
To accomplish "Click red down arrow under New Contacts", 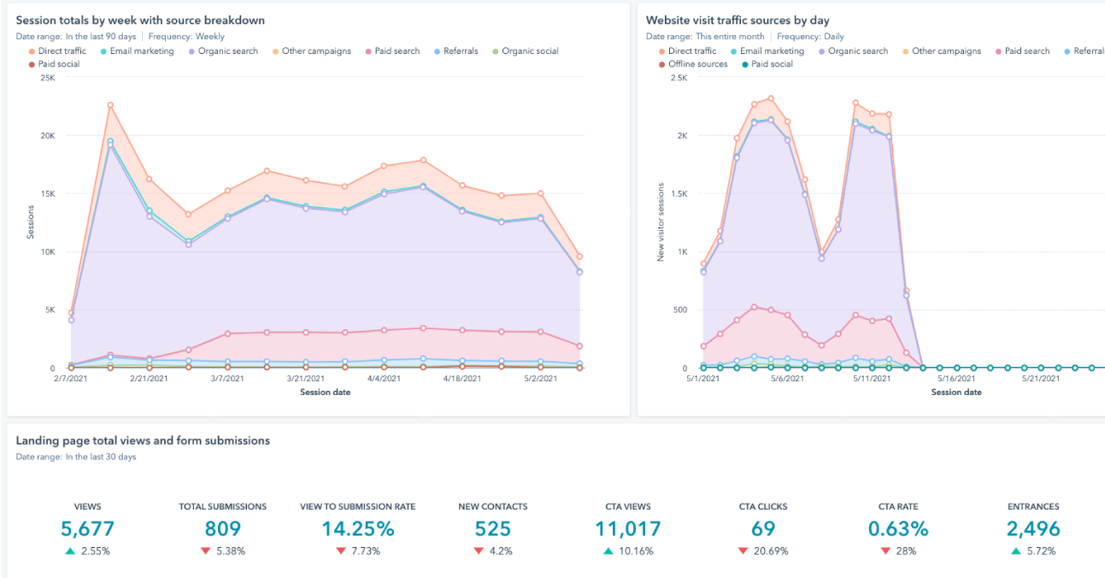I will 479,551.
